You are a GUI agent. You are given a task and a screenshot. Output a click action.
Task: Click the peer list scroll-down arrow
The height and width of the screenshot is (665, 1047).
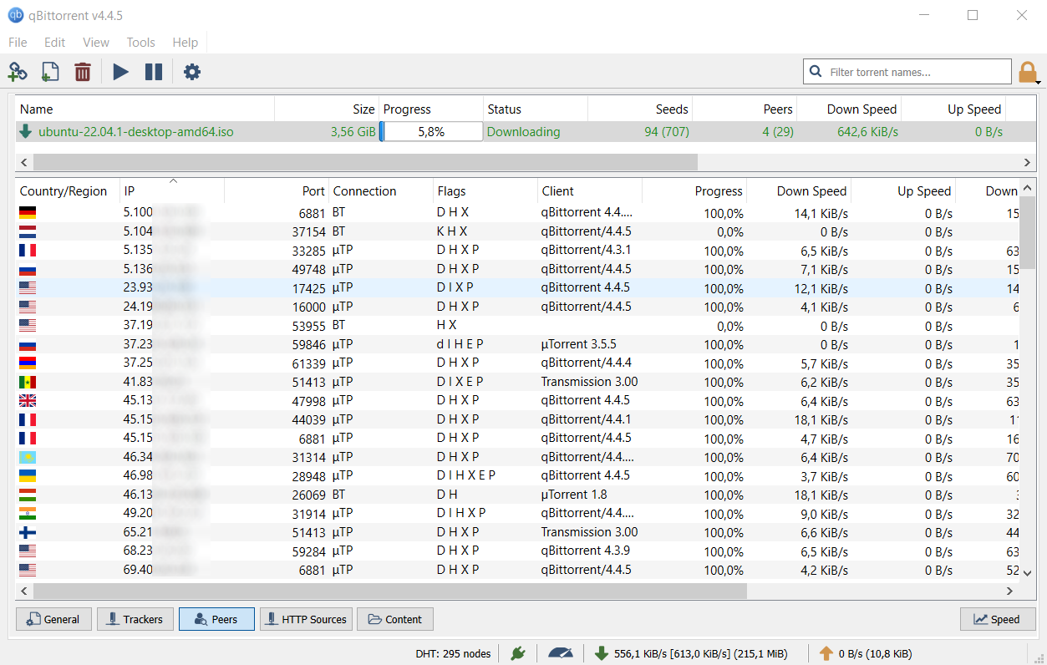click(x=1028, y=572)
